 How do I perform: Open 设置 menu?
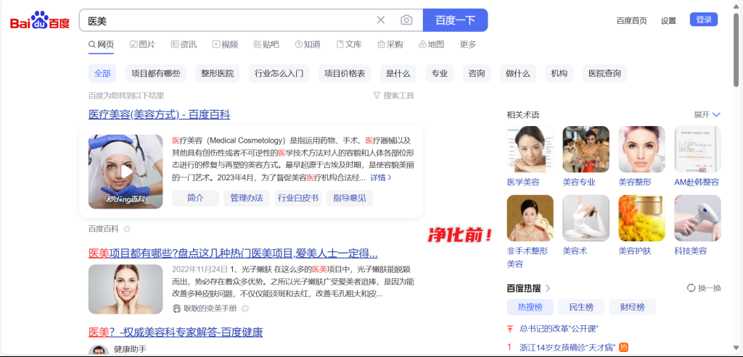click(x=668, y=20)
